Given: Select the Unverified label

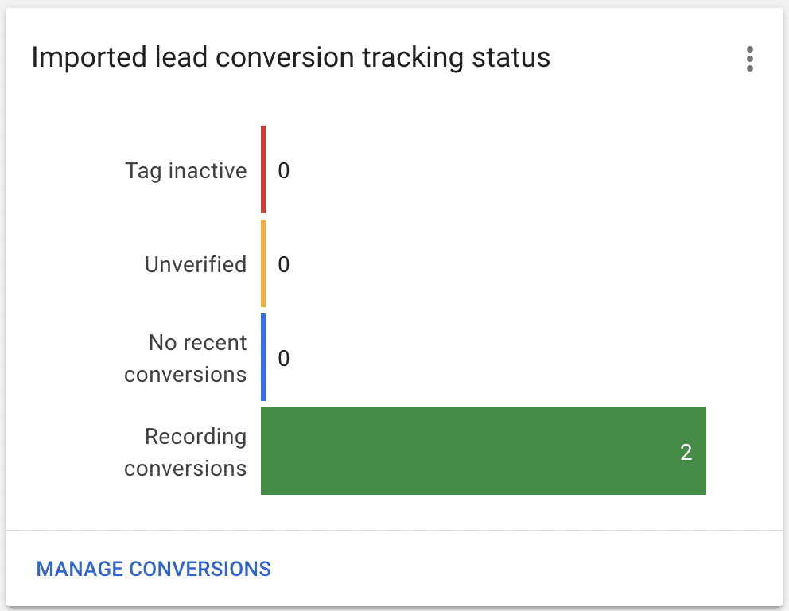Looking at the screenshot, I should click(196, 264).
